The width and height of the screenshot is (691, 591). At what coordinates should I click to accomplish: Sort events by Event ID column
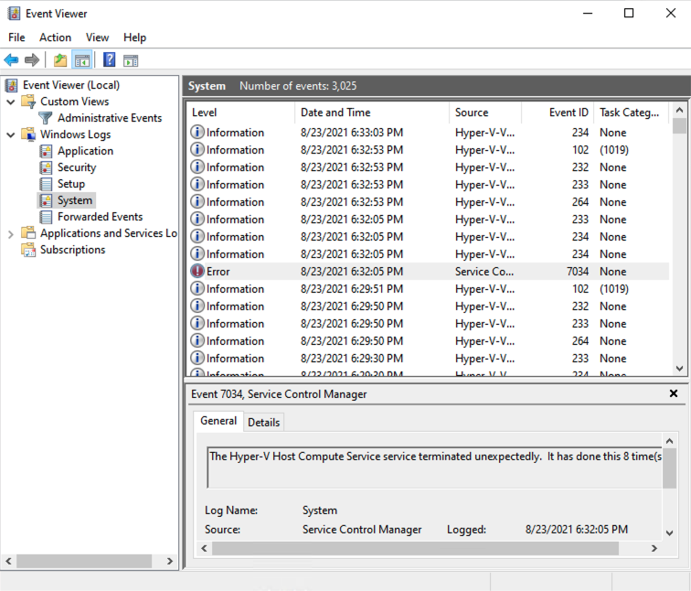click(x=558, y=113)
